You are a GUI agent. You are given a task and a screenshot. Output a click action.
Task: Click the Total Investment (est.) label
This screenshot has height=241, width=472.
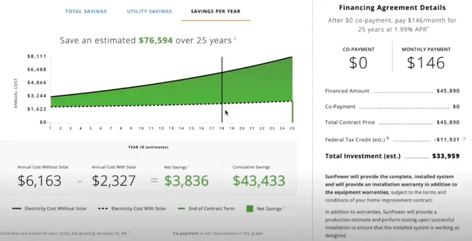[363, 156]
